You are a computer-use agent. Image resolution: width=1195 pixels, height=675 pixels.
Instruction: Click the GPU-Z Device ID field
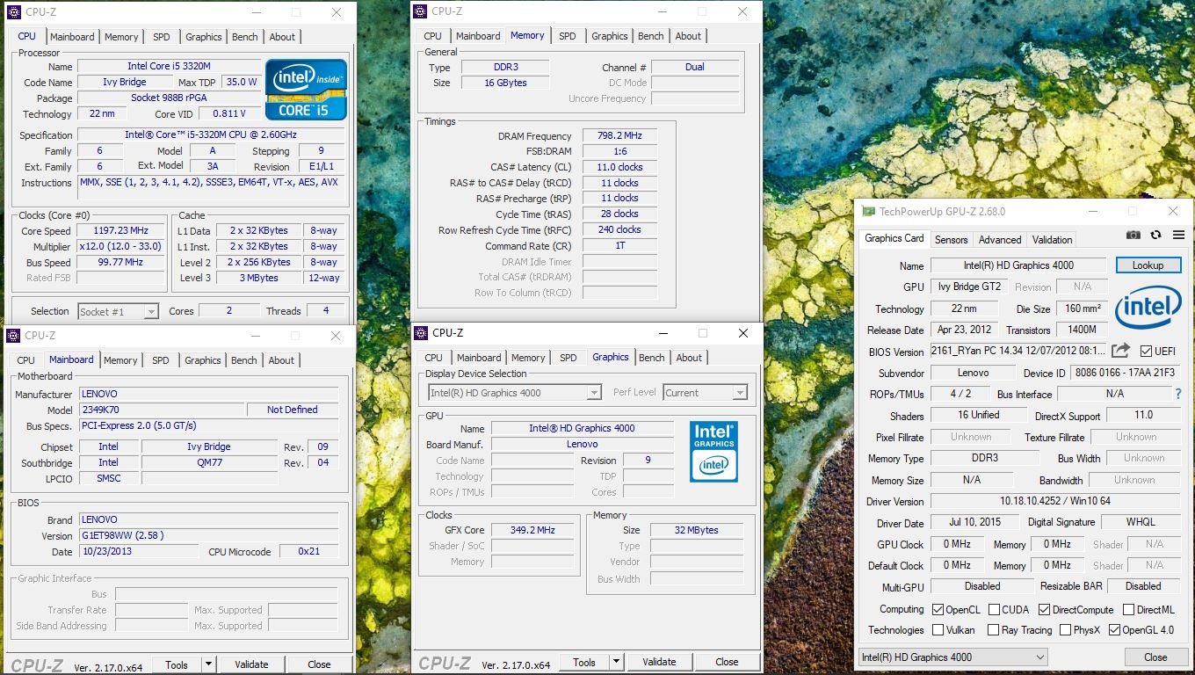(x=1124, y=373)
